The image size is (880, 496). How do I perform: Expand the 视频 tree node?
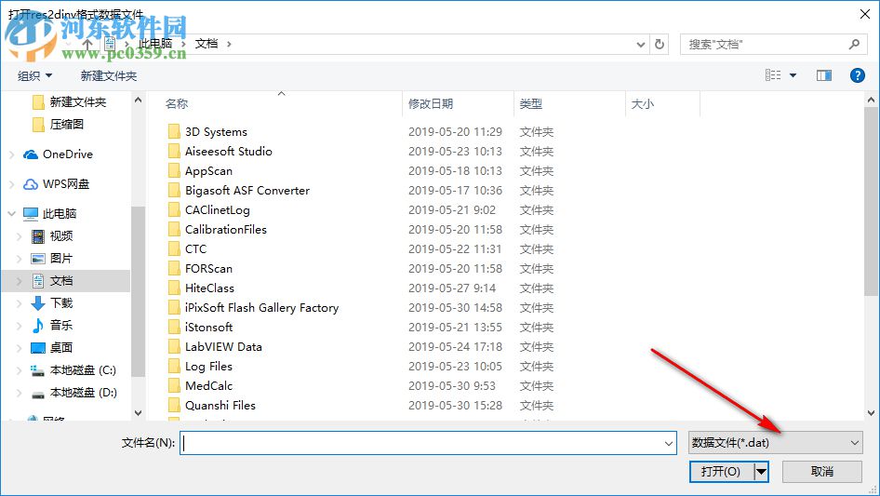[x=20, y=236]
